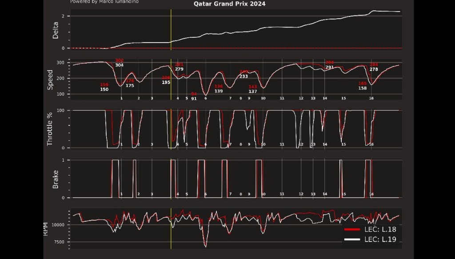This screenshot has width=455, height=259.
Task: Click corner '13' label in the Speed chart
Action: pyautogui.click(x=313, y=98)
